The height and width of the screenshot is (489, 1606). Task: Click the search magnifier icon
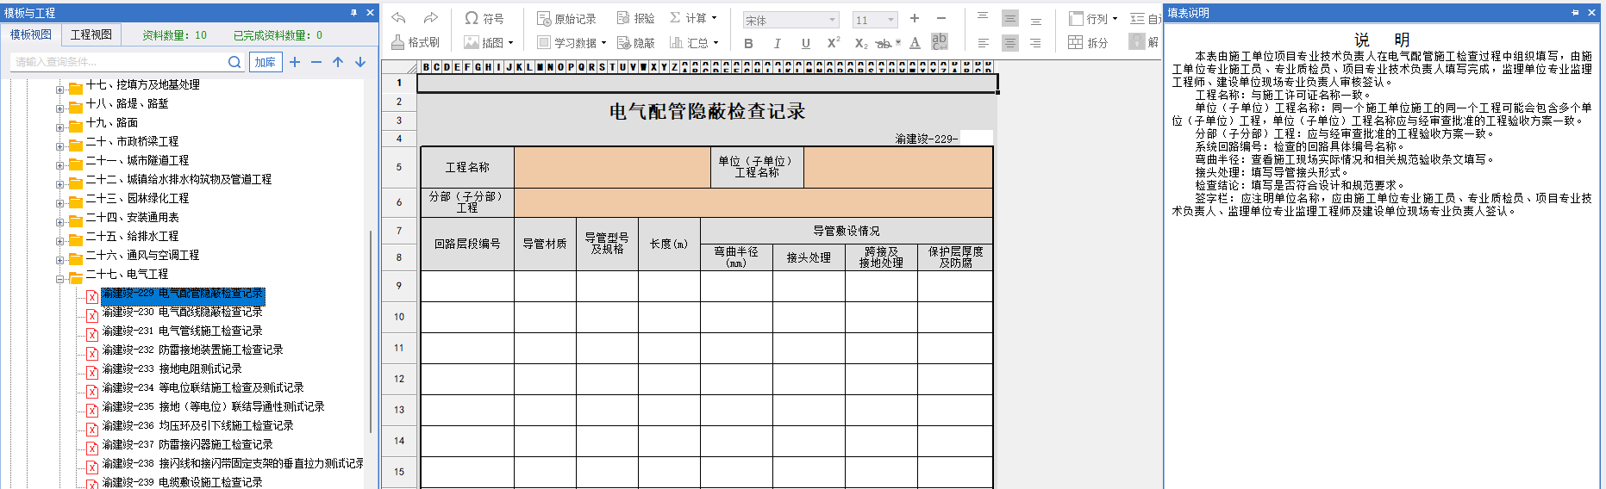(234, 62)
